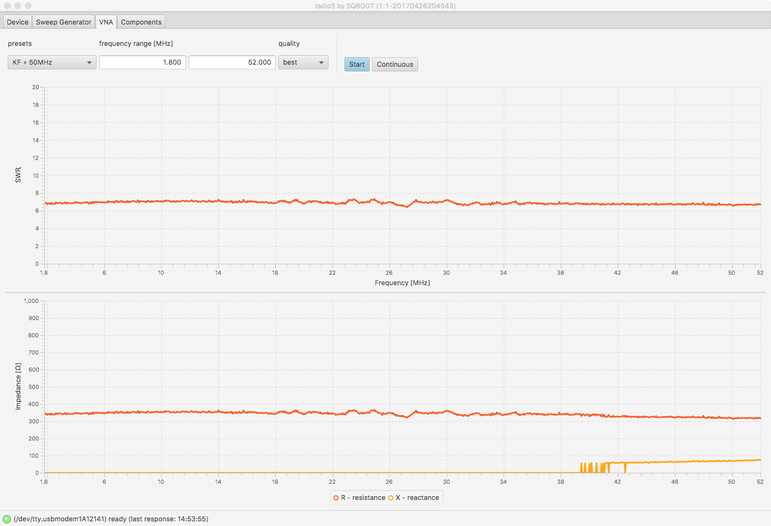
Task: Click the divider between the two charts
Action: point(385,292)
